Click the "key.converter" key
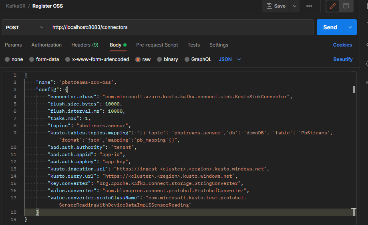Viewport: 368px width, 225px height. 69,183
